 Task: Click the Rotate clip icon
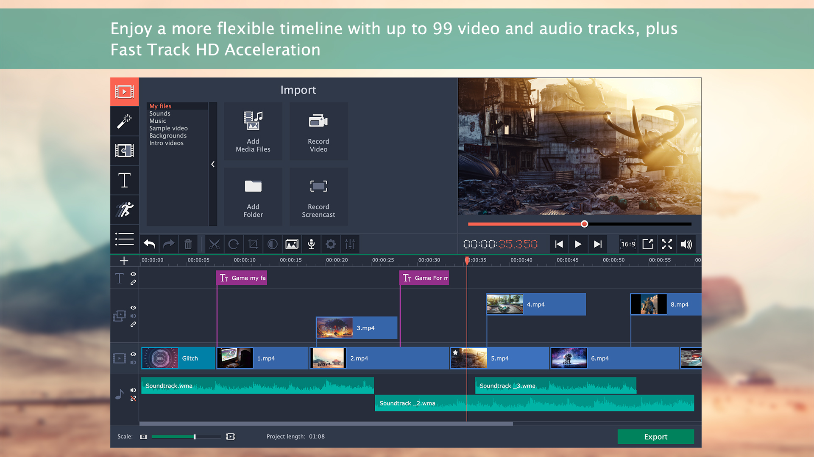(x=234, y=244)
